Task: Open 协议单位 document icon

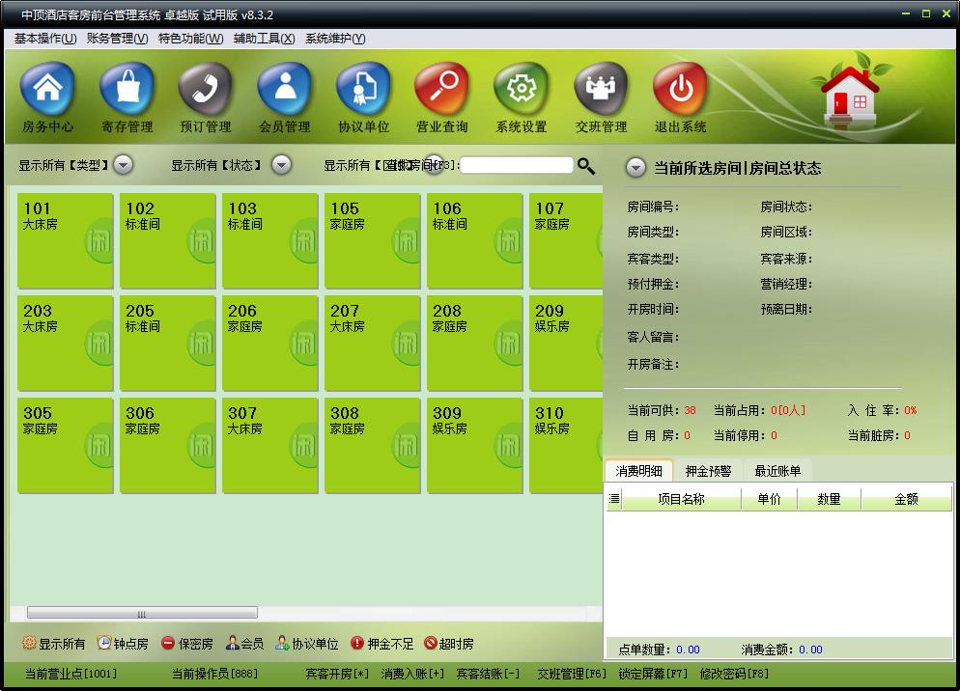Action: click(x=364, y=90)
